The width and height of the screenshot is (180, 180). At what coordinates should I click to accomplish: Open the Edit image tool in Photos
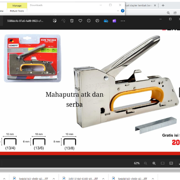(x=55, y=21)
